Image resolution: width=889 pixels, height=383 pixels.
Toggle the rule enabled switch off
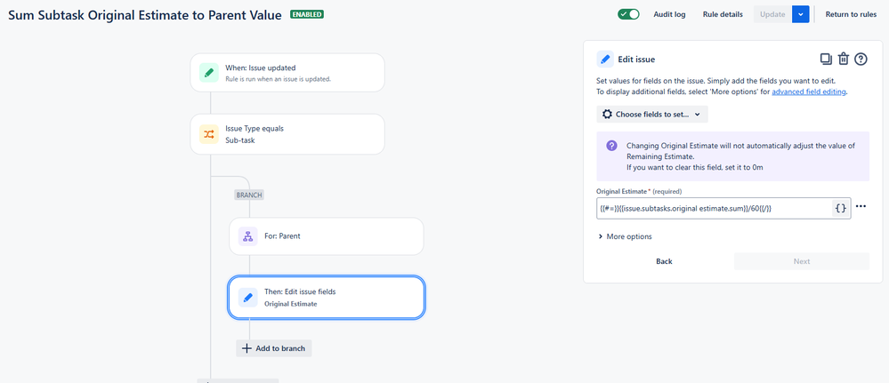click(628, 14)
